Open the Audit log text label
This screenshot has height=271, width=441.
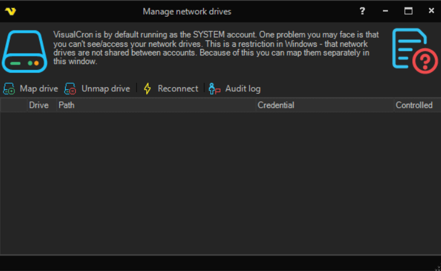(242, 89)
